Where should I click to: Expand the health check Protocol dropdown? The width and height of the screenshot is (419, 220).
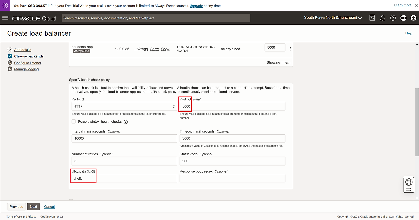pos(124,106)
